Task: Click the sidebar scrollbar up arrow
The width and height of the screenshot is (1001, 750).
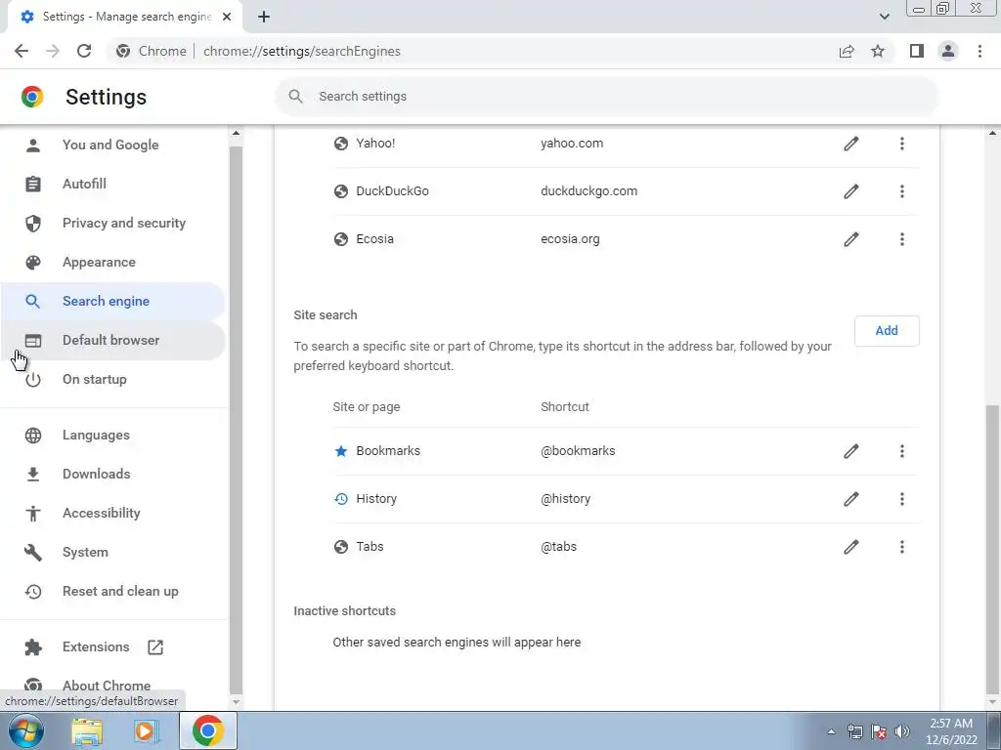Action: pos(236,133)
